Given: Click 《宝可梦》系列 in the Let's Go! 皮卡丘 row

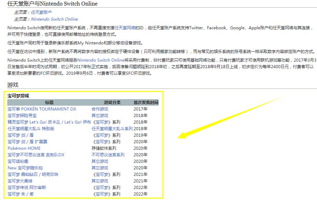Looking at the screenshot, I should [x=107, y=122].
